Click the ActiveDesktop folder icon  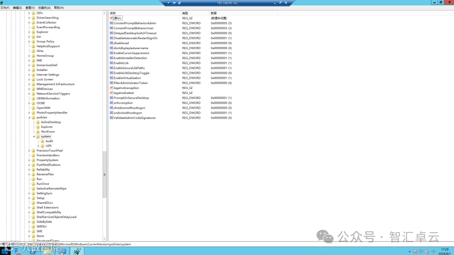click(x=38, y=122)
